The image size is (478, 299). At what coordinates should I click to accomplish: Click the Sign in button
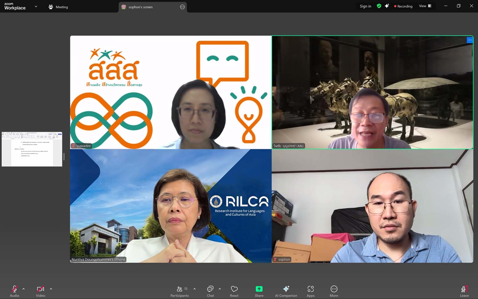pyautogui.click(x=366, y=6)
